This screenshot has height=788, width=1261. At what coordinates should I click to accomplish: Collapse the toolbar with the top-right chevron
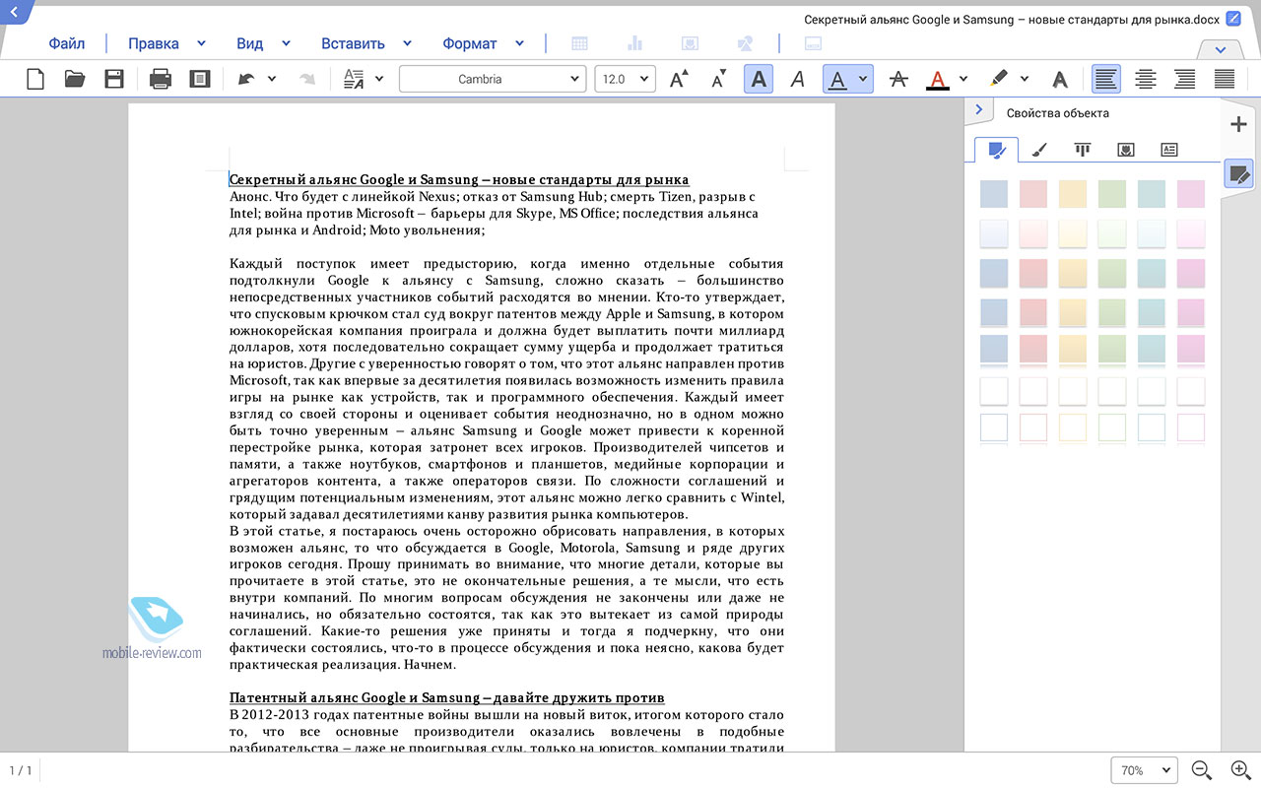pyautogui.click(x=1221, y=50)
